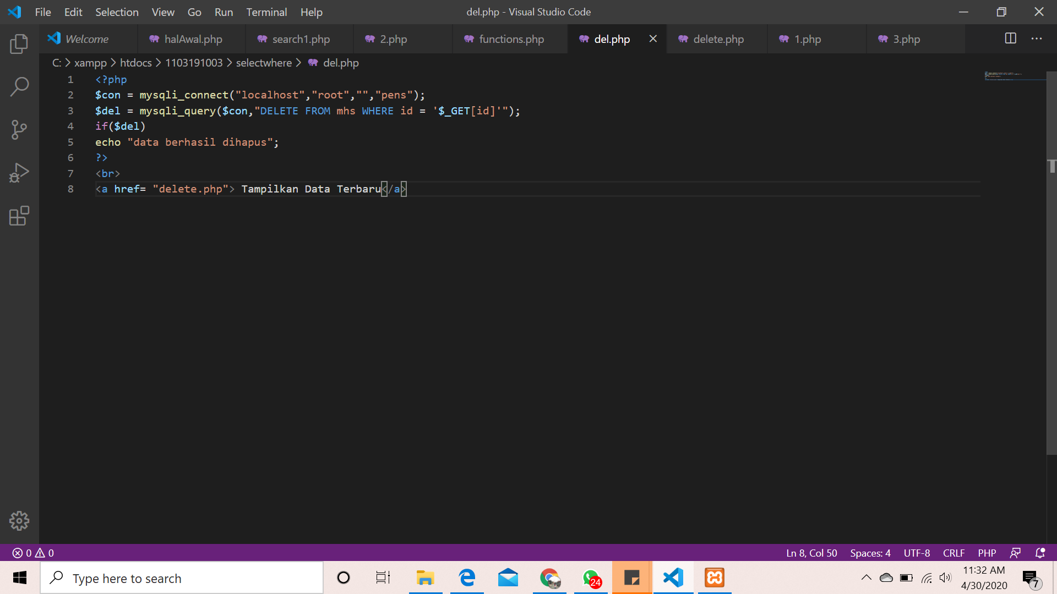Expand the selectwhere breadcrumb folder
Image resolution: width=1057 pixels, height=594 pixels.
[264, 63]
